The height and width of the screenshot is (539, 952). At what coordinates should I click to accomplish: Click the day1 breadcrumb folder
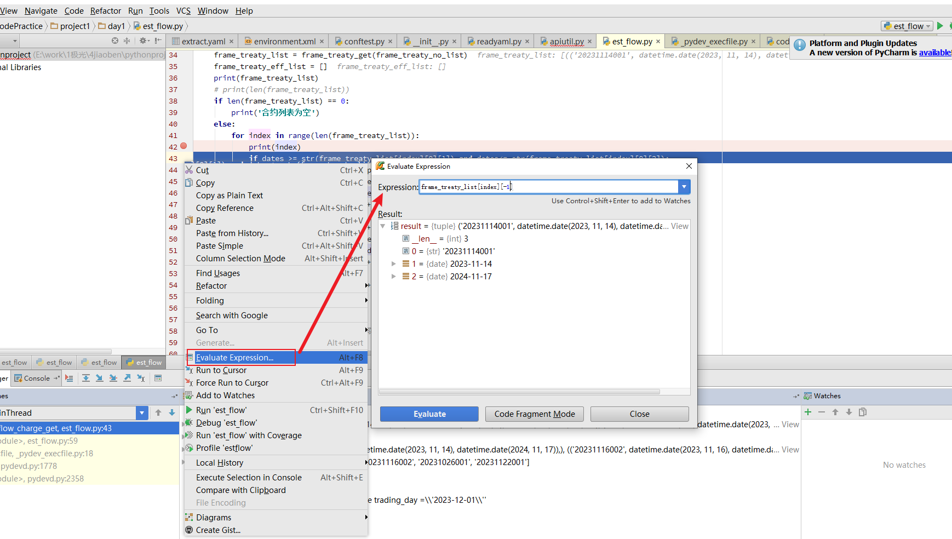[x=112, y=26]
